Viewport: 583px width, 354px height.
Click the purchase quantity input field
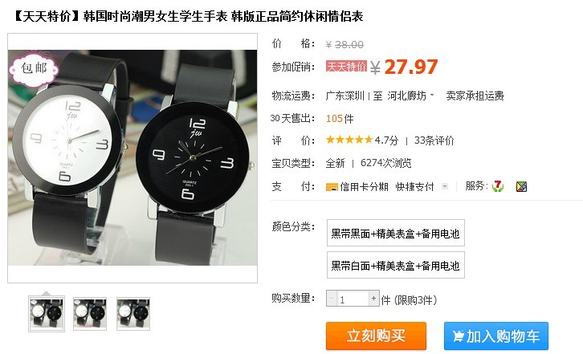(x=353, y=299)
